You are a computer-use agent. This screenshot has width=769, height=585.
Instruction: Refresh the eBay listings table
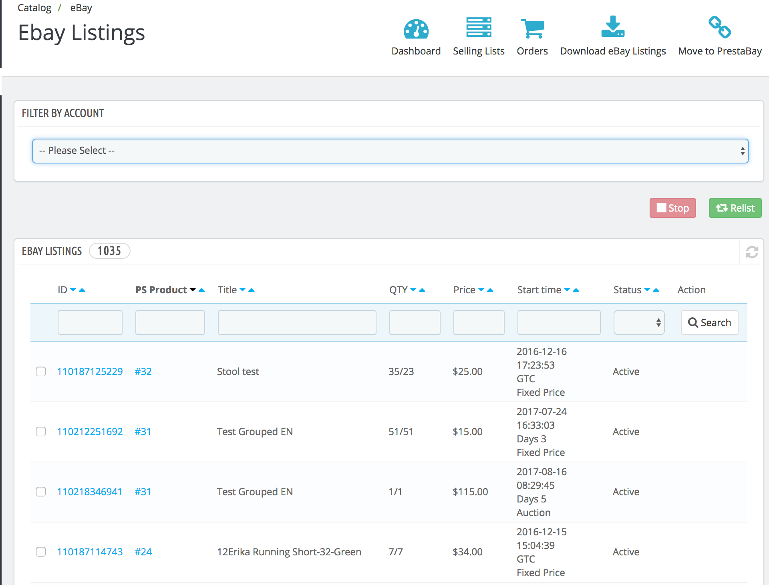click(x=752, y=252)
